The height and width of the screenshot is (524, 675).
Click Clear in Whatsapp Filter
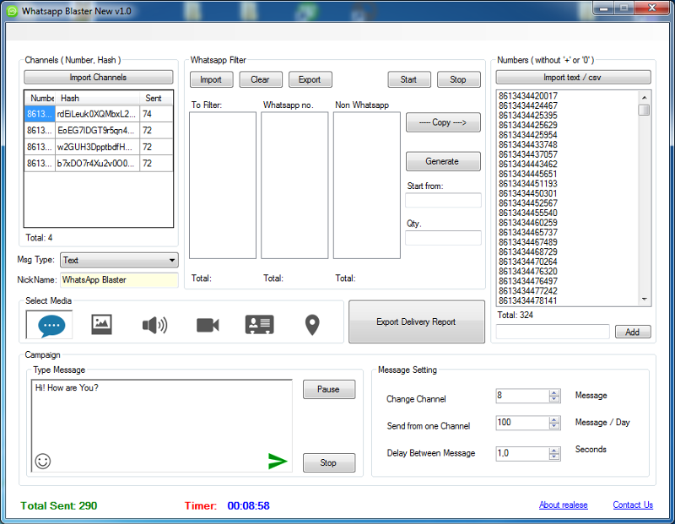tap(260, 79)
